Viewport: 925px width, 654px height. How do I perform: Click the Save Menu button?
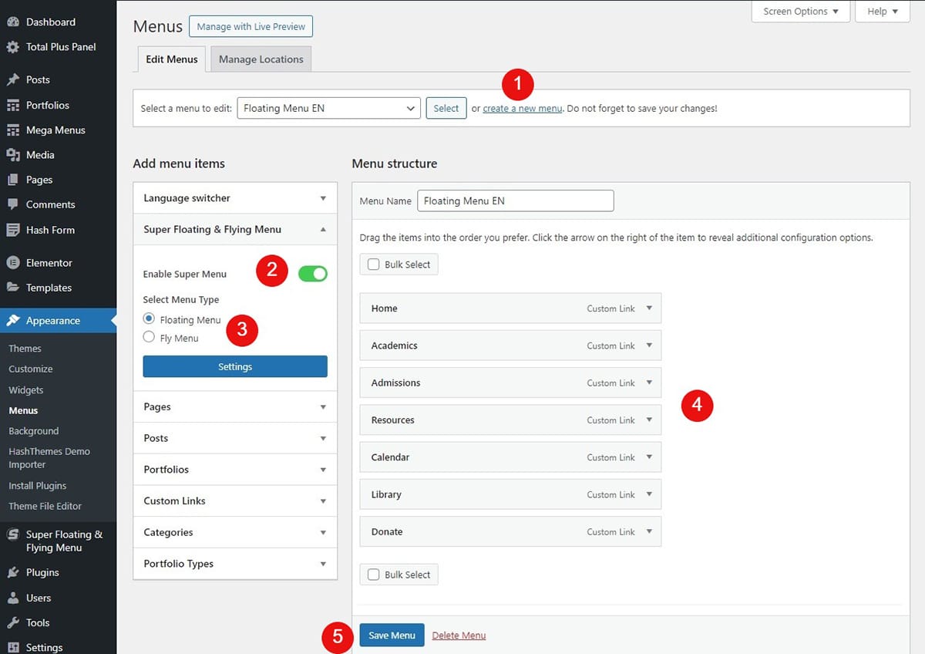pyautogui.click(x=392, y=635)
